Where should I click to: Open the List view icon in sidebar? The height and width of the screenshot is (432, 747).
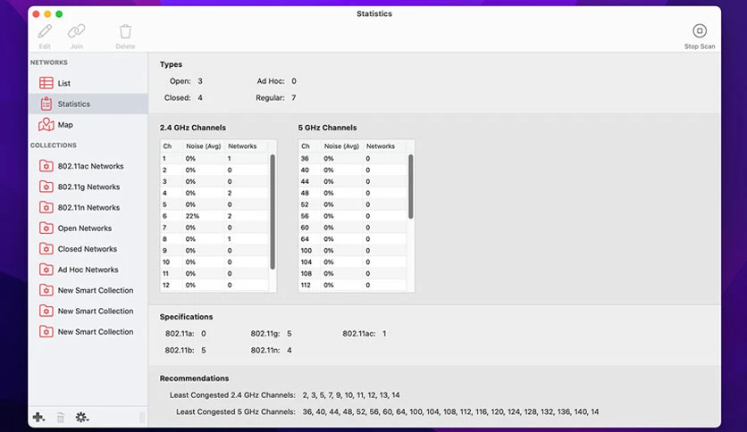click(46, 83)
